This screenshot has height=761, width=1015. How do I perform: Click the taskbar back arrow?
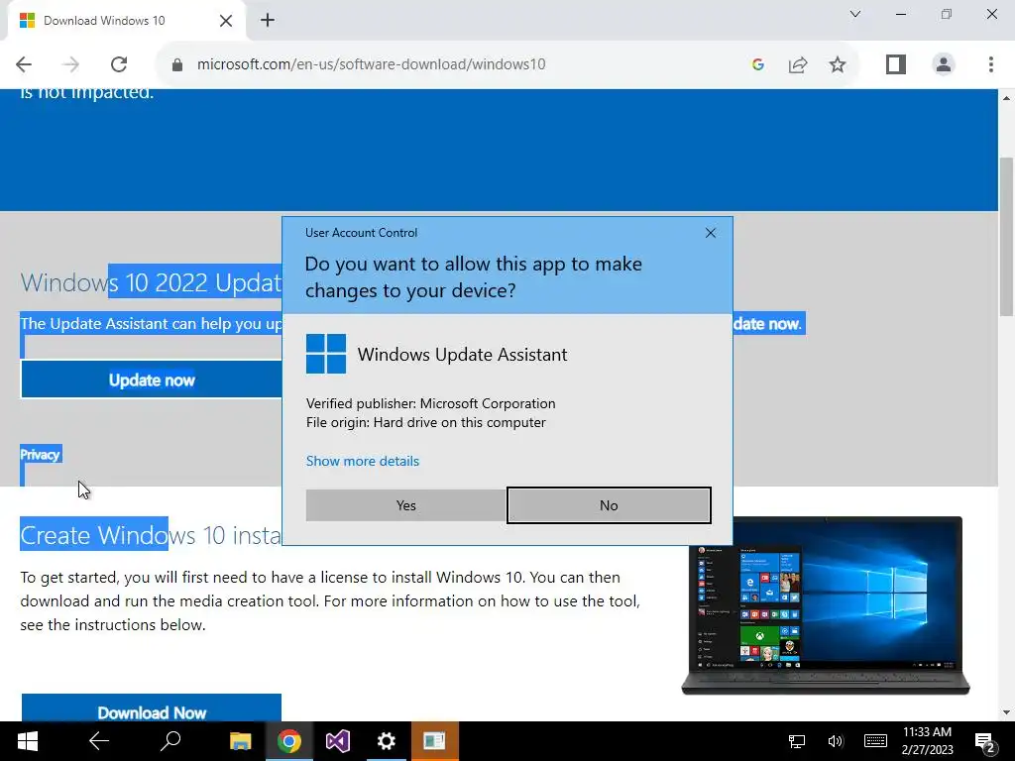coord(98,741)
